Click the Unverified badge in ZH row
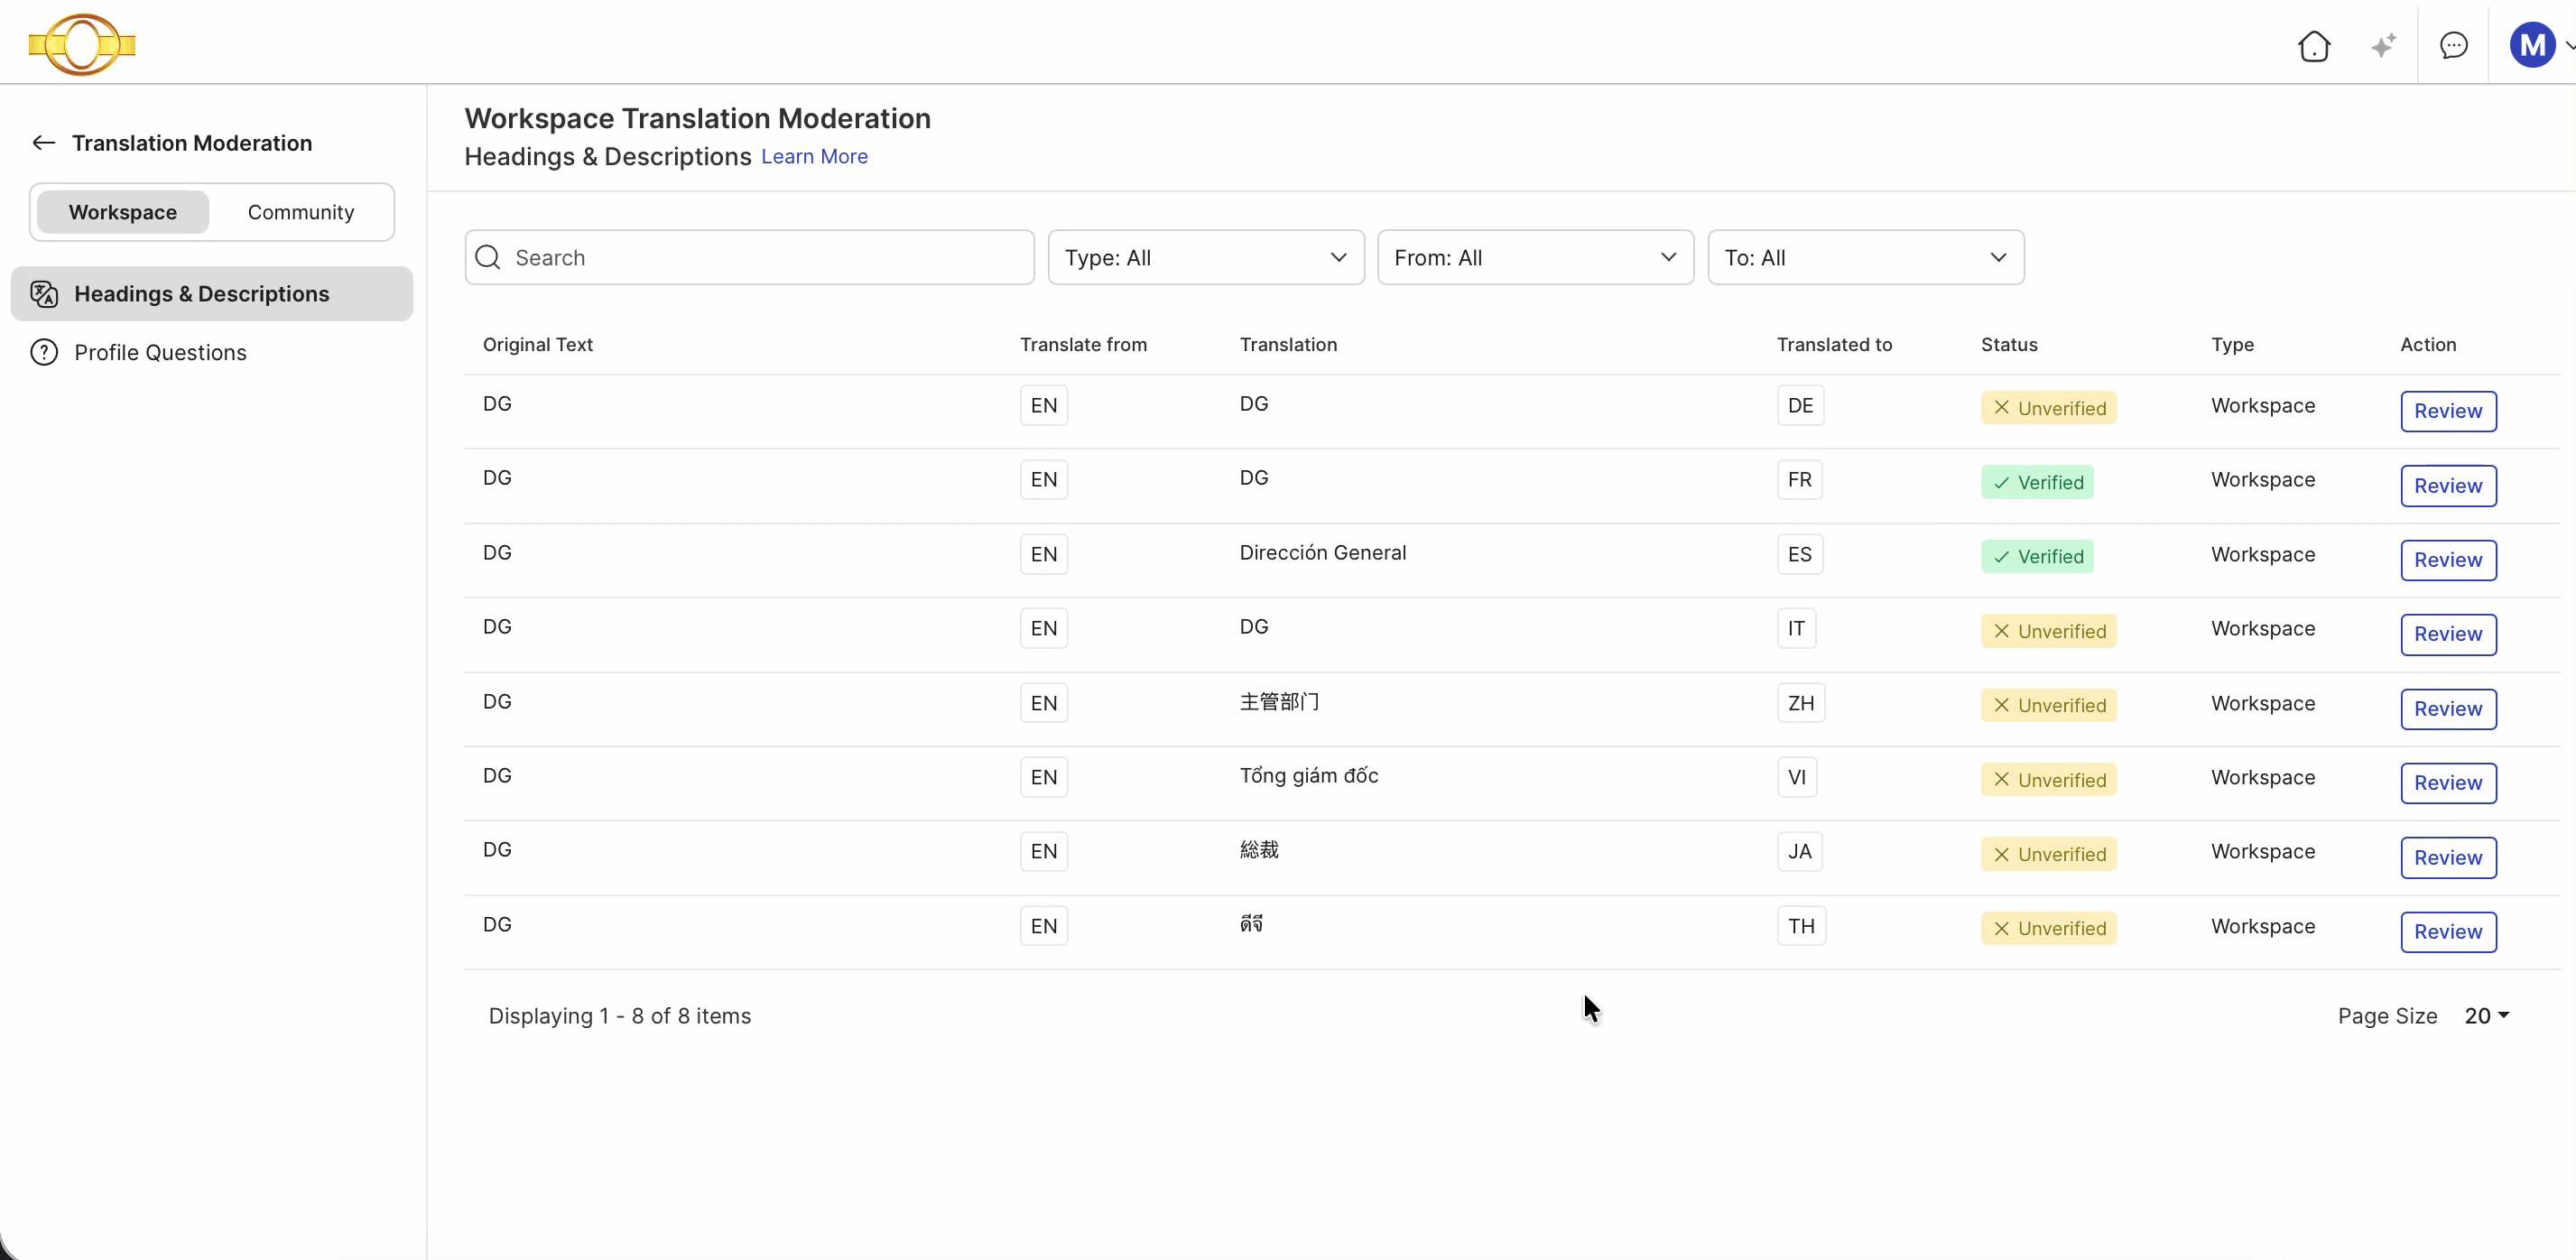2576x1260 pixels. coord(2048,706)
